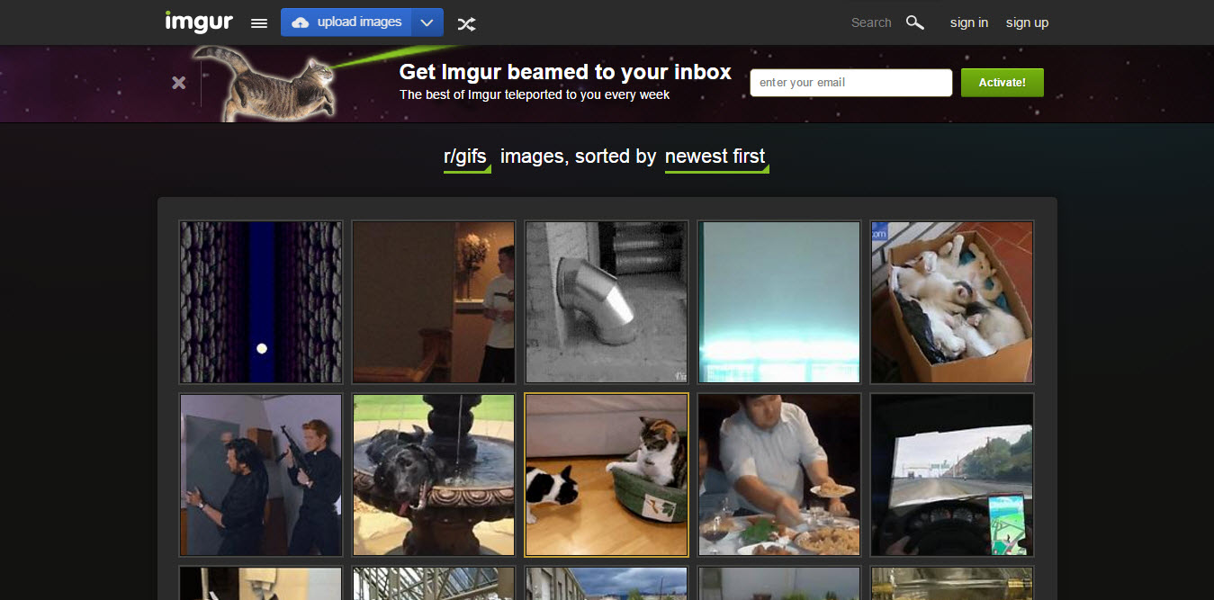Click the sign up link

tap(1027, 22)
